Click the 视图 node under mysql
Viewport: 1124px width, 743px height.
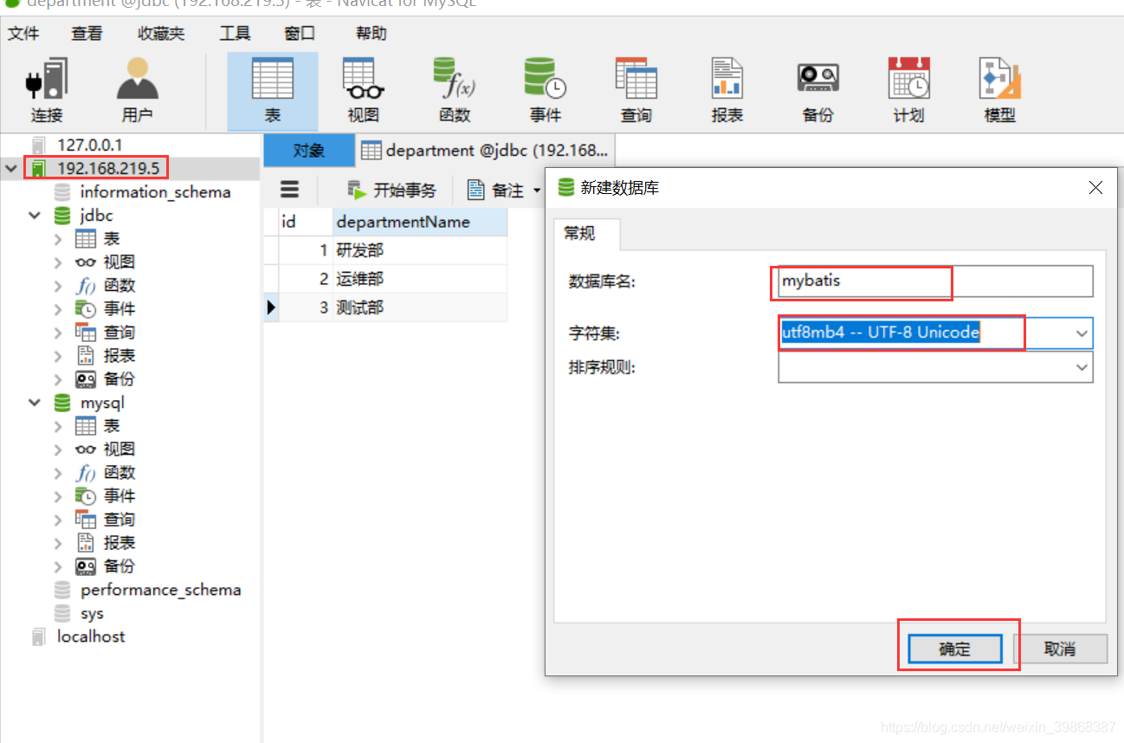119,449
